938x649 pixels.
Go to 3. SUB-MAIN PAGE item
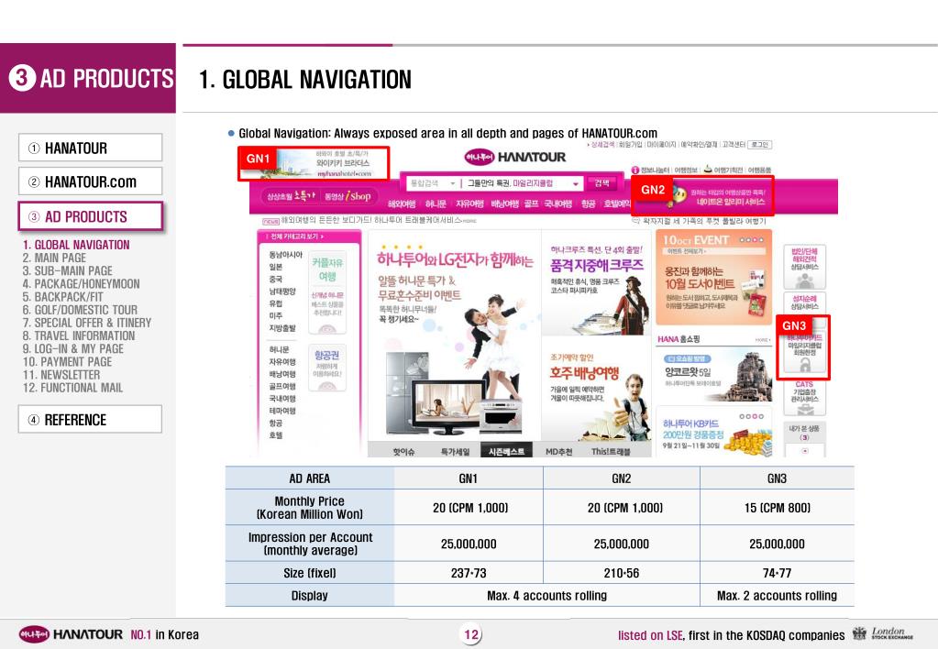click(x=68, y=271)
